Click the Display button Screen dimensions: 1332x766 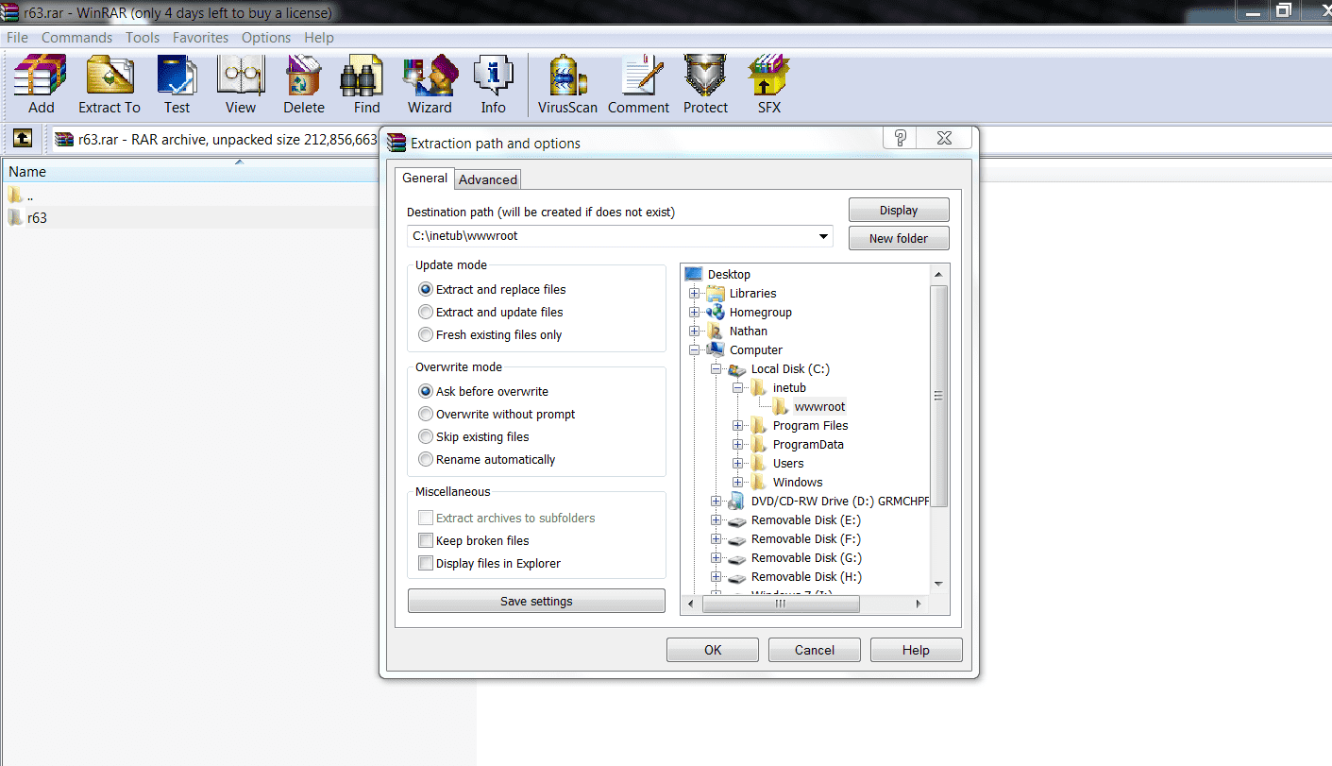coord(899,210)
